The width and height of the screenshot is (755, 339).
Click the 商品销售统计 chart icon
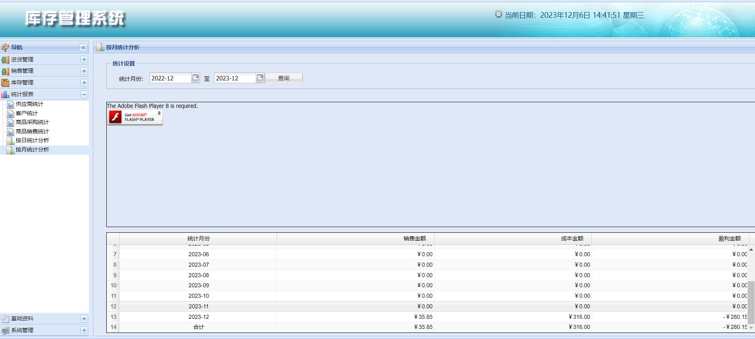[11, 132]
